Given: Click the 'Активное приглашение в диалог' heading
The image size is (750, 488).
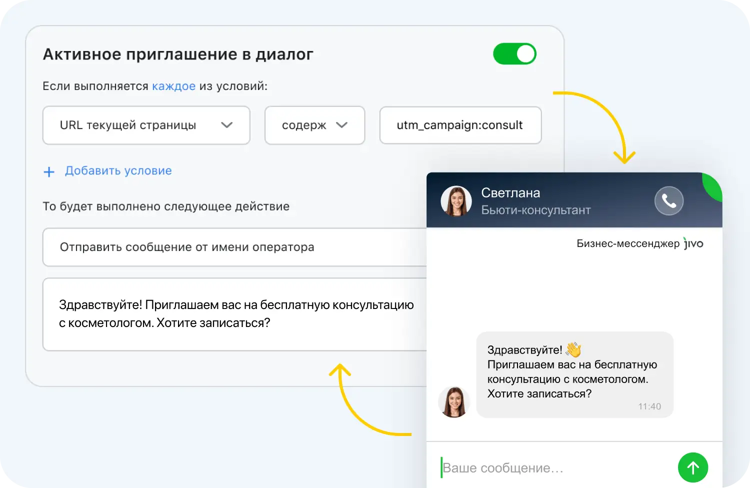Looking at the screenshot, I should 178,54.
